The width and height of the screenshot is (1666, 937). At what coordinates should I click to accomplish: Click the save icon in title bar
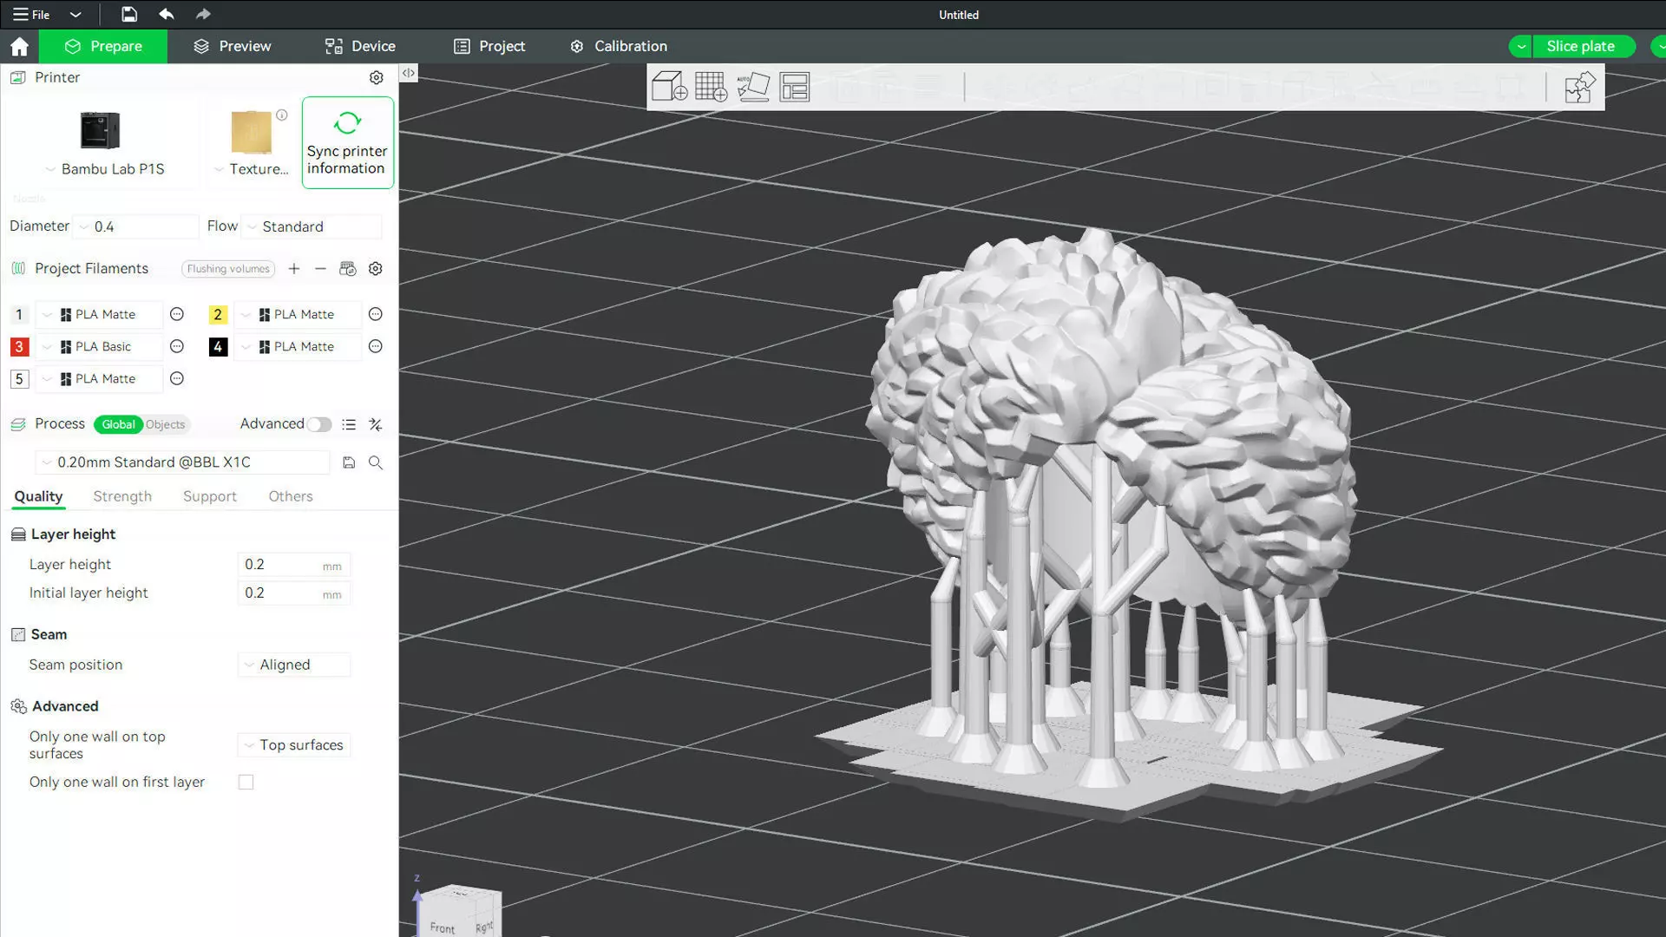click(128, 14)
